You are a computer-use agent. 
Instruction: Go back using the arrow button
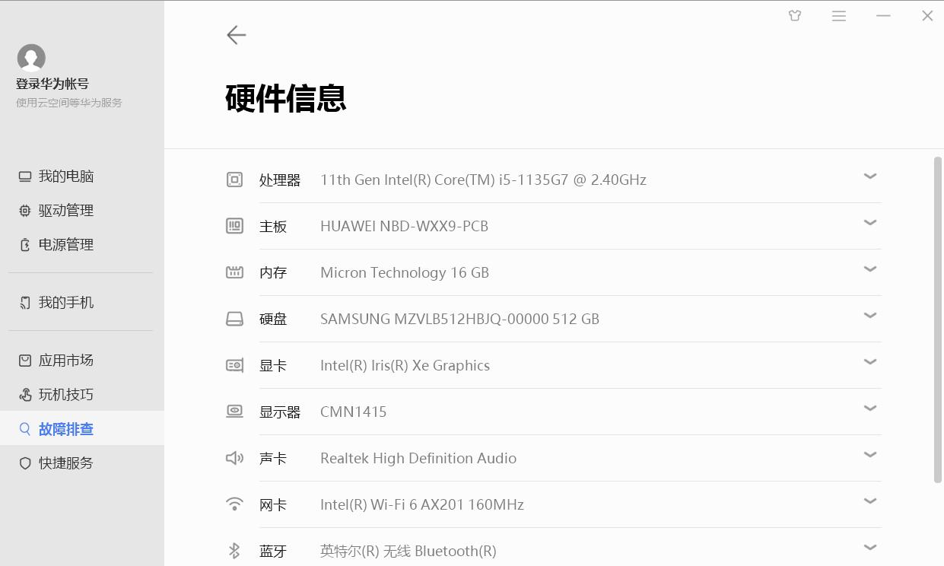tap(236, 35)
